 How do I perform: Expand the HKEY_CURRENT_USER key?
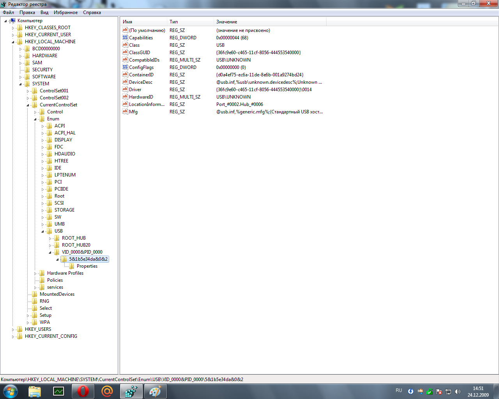click(13, 35)
